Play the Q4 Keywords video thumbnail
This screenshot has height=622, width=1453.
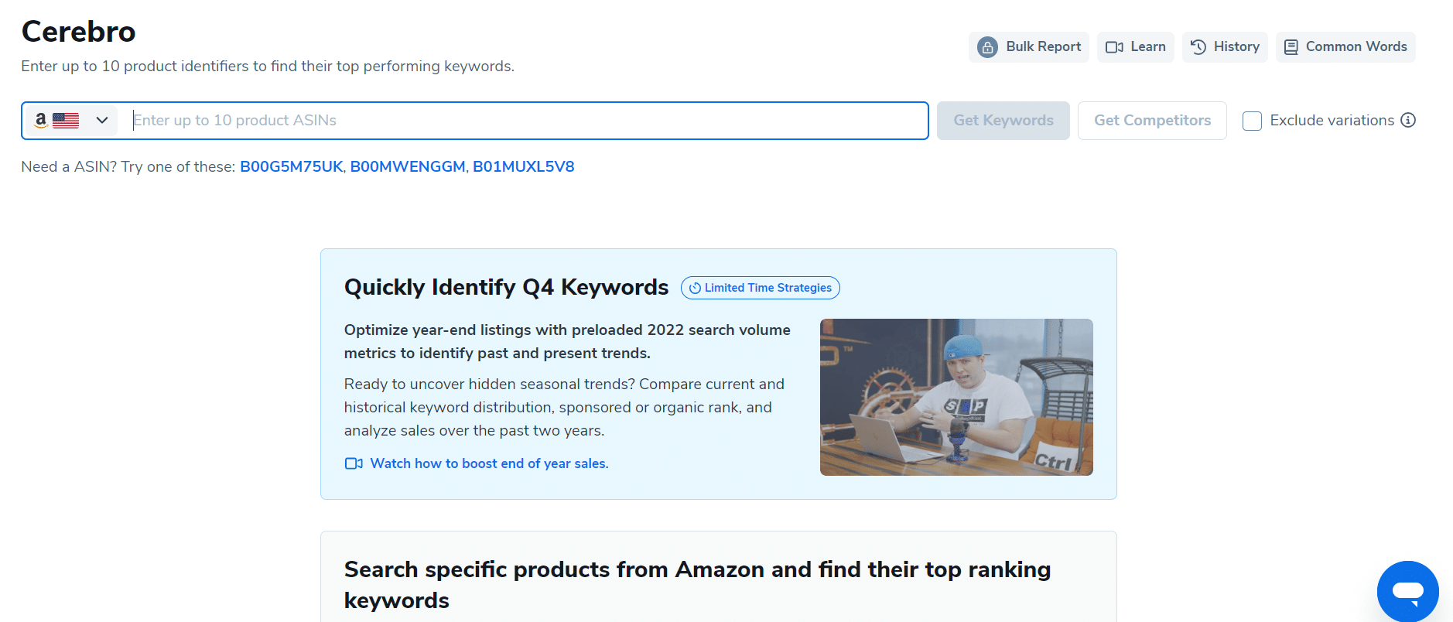point(956,397)
